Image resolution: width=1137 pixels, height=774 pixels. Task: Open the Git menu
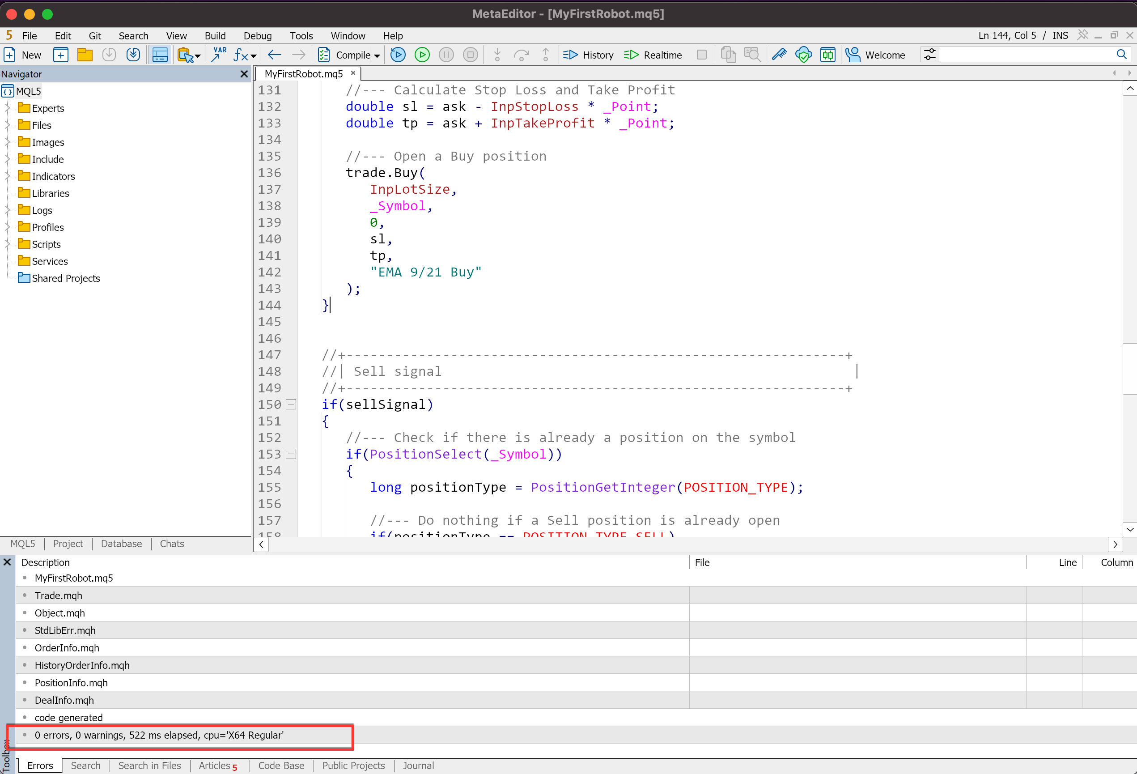(95, 36)
